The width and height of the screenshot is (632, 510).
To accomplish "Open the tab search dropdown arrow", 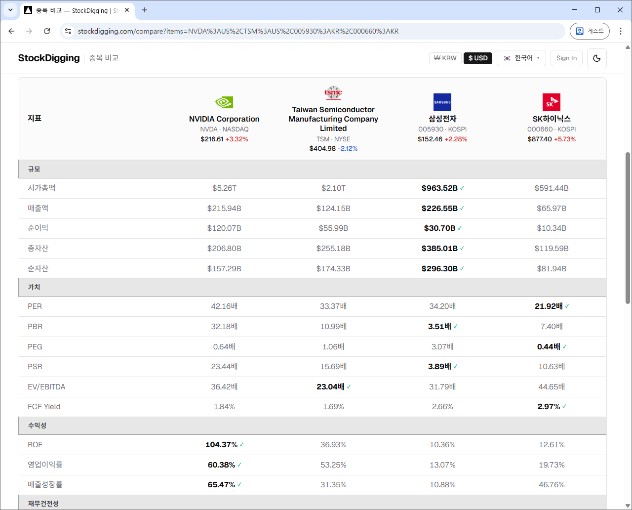I will click(10, 10).
